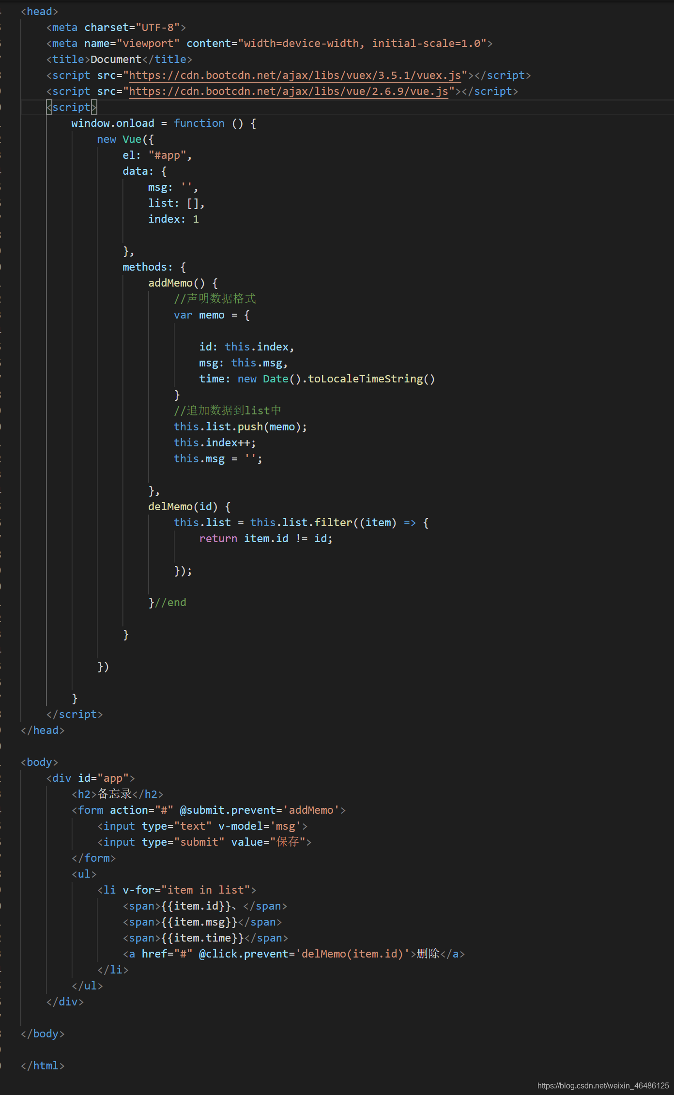Viewport: 674px width, 1095px height.
Task: Click the vue.js 2.6.9 CDN URL
Action: pos(289,91)
